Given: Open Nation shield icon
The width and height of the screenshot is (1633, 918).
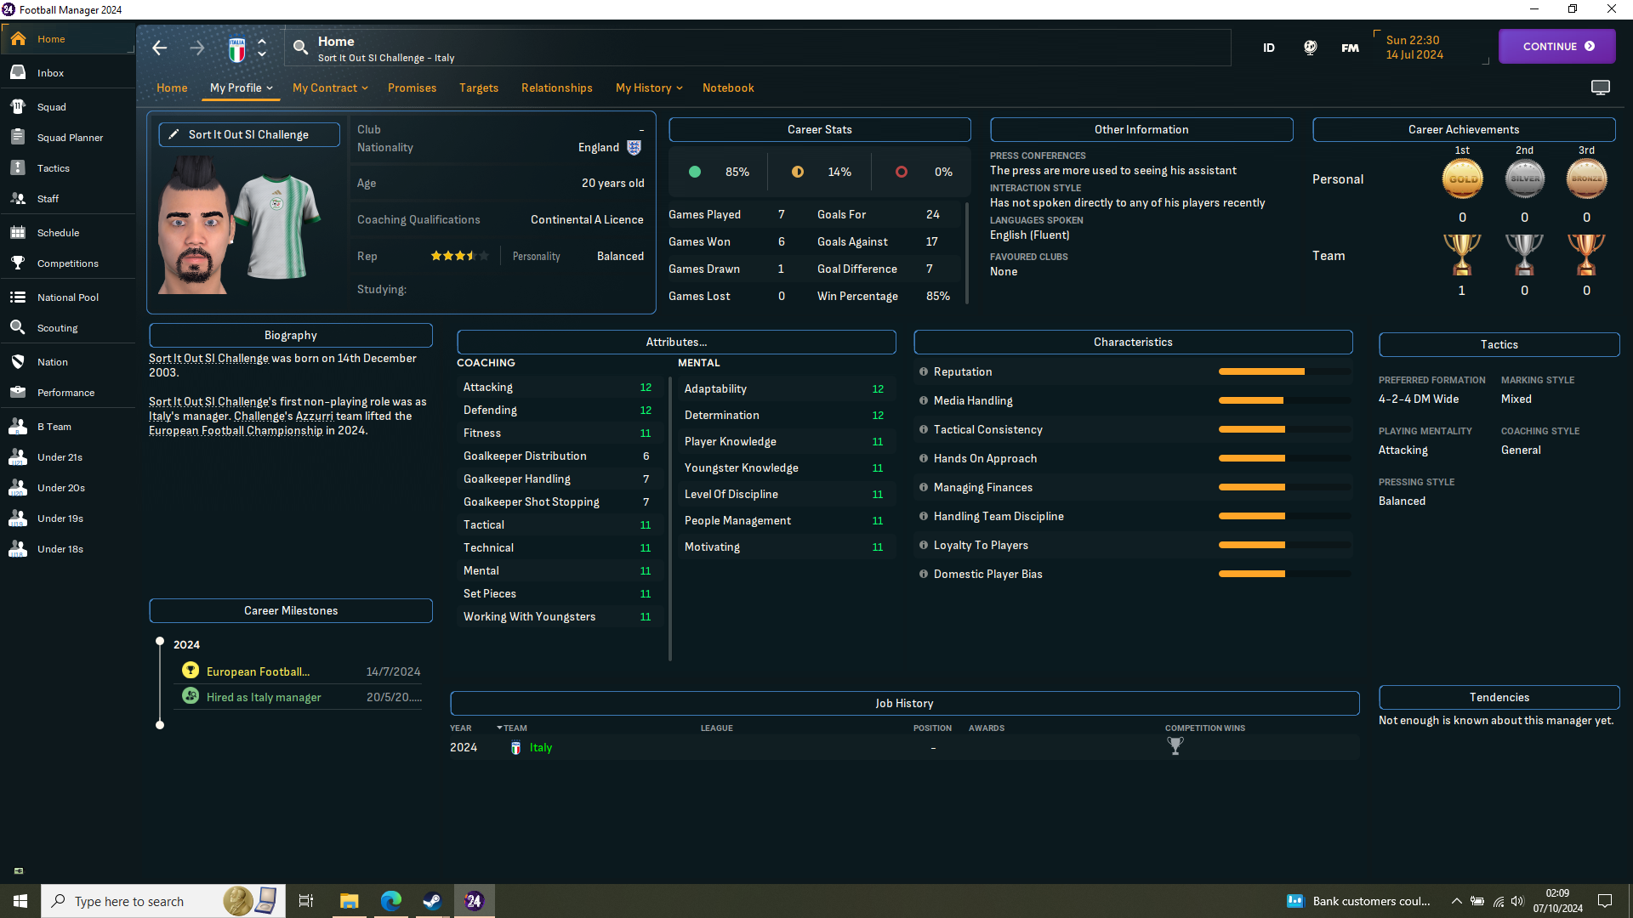Looking at the screenshot, I should coord(18,362).
